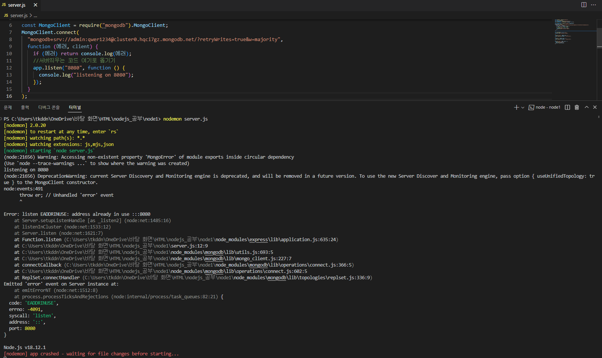The width and height of the screenshot is (602, 358).
Task: Close the terminal panel
Action: [595, 107]
